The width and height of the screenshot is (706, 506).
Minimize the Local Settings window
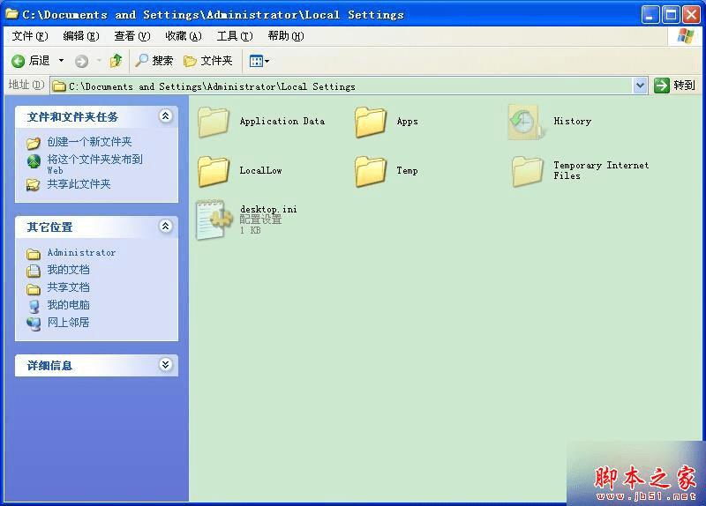pyautogui.click(x=650, y=15)
